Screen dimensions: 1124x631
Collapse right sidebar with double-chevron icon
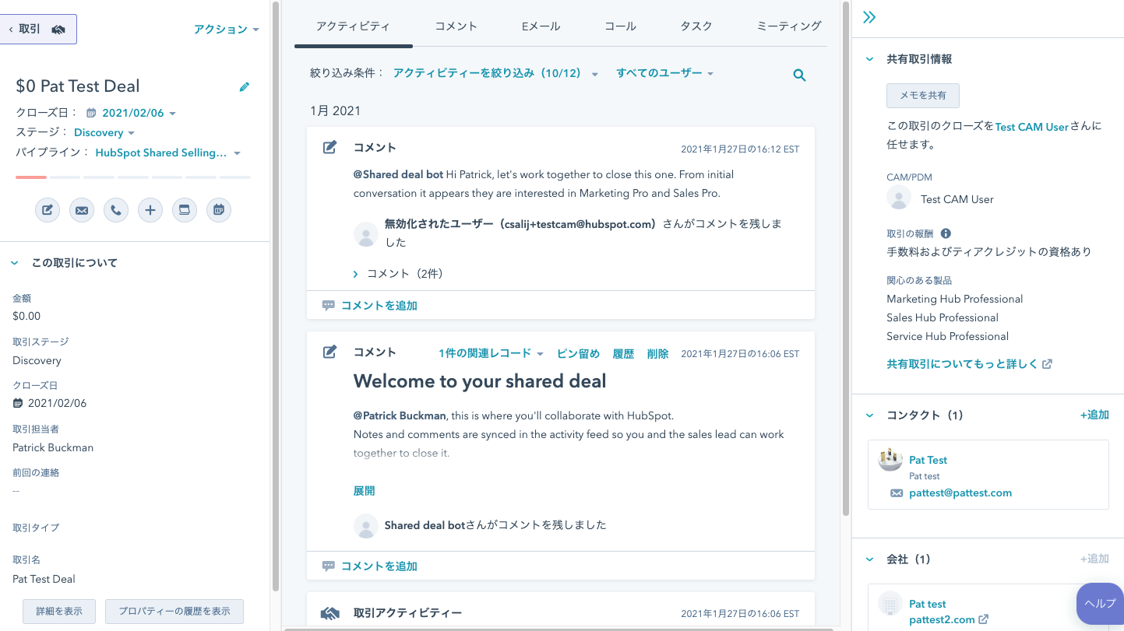pyautogui.click(x=870, y=17)
